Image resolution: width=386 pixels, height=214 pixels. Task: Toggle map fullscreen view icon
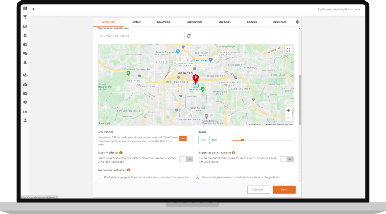pos(288,50)
